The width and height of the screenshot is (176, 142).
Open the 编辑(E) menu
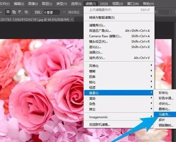pos(19,4)
